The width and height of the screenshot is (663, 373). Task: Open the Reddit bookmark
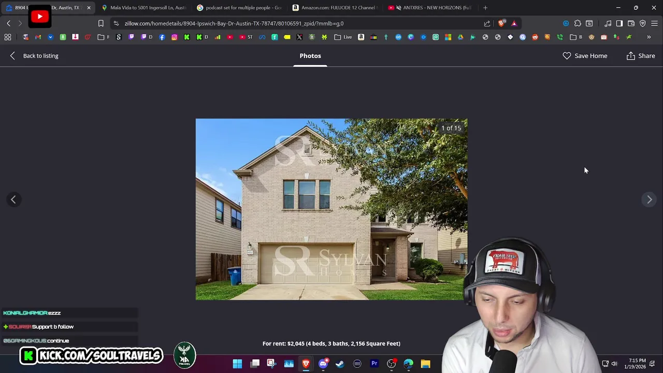(535, 37)
